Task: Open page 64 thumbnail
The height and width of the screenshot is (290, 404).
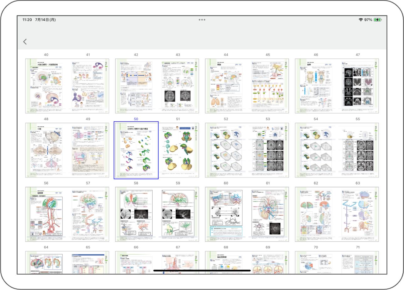Action: pos(46,263)
